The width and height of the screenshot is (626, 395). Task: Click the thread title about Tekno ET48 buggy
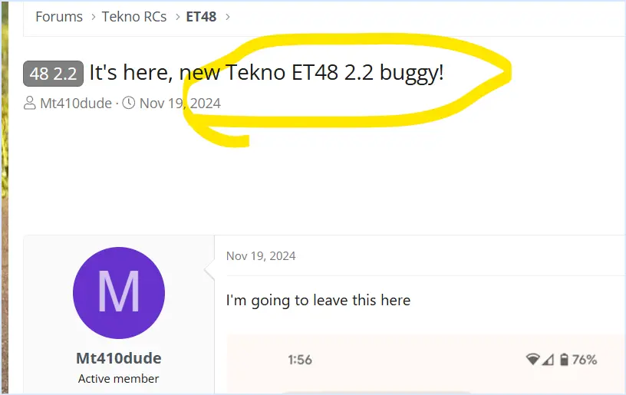pos(266,73)
